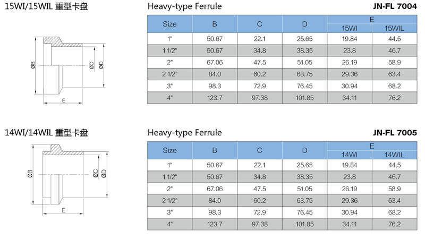425x239 pixels.
Task: Click the B column header in JN-FL 7005 table
Action: 215,150
